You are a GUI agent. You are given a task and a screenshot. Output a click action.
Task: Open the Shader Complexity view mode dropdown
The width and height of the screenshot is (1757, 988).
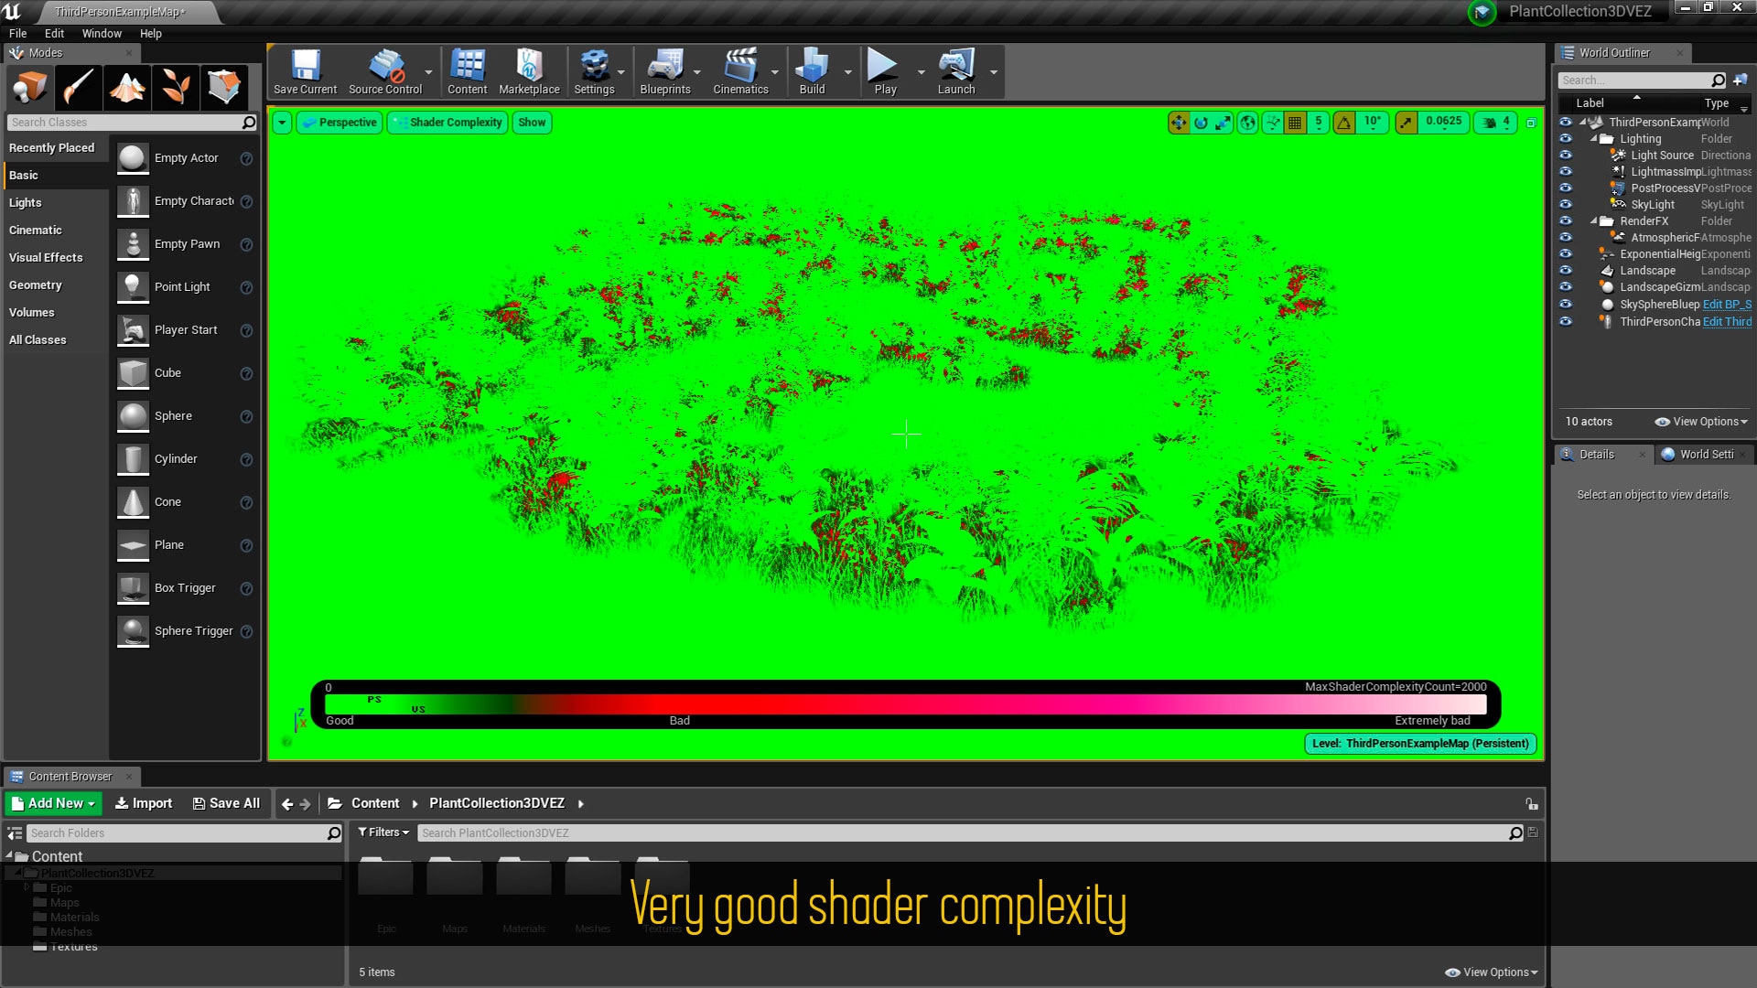(x=447, y=123)
